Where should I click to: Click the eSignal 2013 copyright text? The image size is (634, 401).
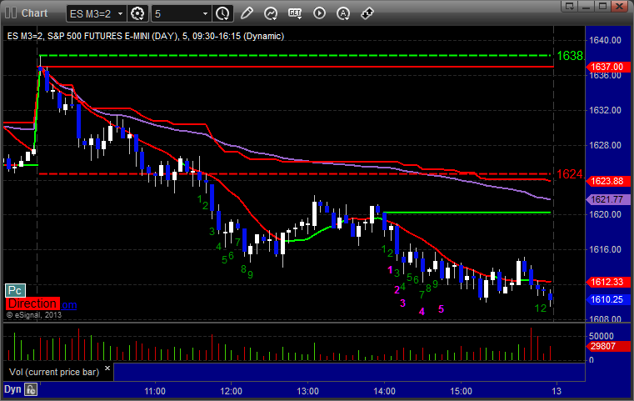(34, 314)
